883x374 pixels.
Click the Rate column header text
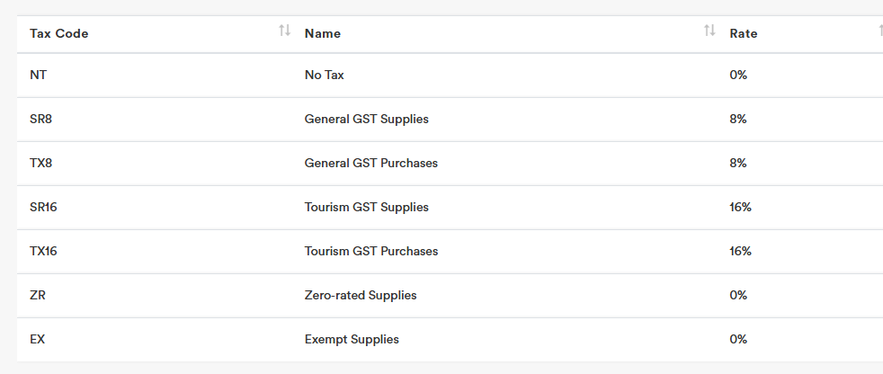(x=744, y=33)
